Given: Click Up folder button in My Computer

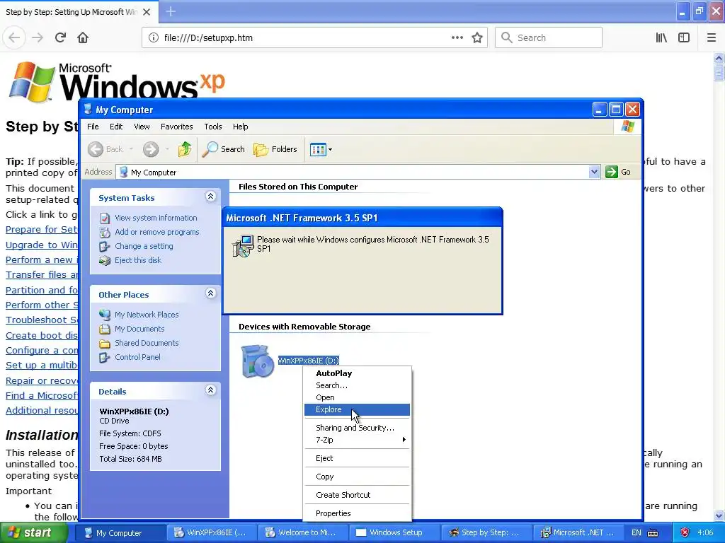Looking at the screenshot, I should [185, 149].
